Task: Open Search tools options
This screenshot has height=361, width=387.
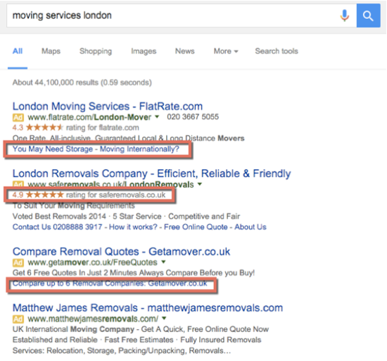Action: 277,51
